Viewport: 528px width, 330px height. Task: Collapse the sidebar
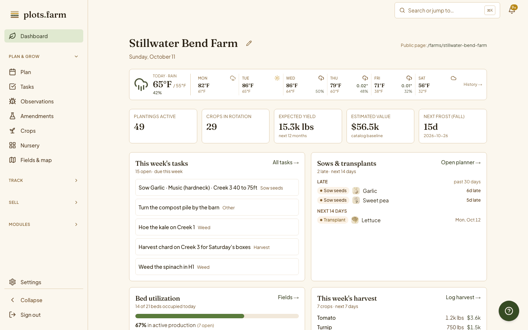pyautogui.click(x=44, y=300)
